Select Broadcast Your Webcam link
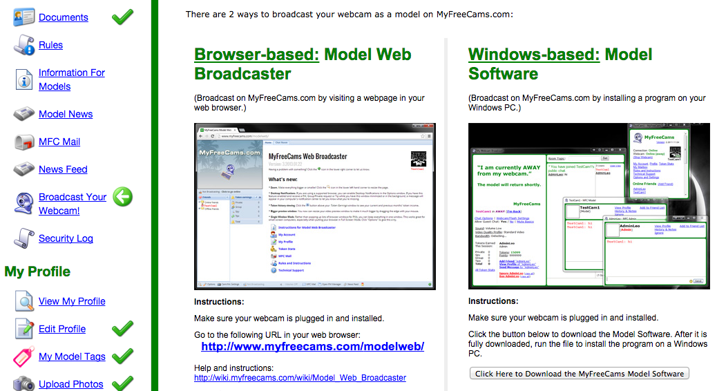The height and width of the screenshot is (391, 726). [73, 204]
